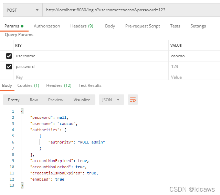This screenshot has height=195, width=220.
Task: Click the "accountNonLocked" line
Action: pos(59,167)
